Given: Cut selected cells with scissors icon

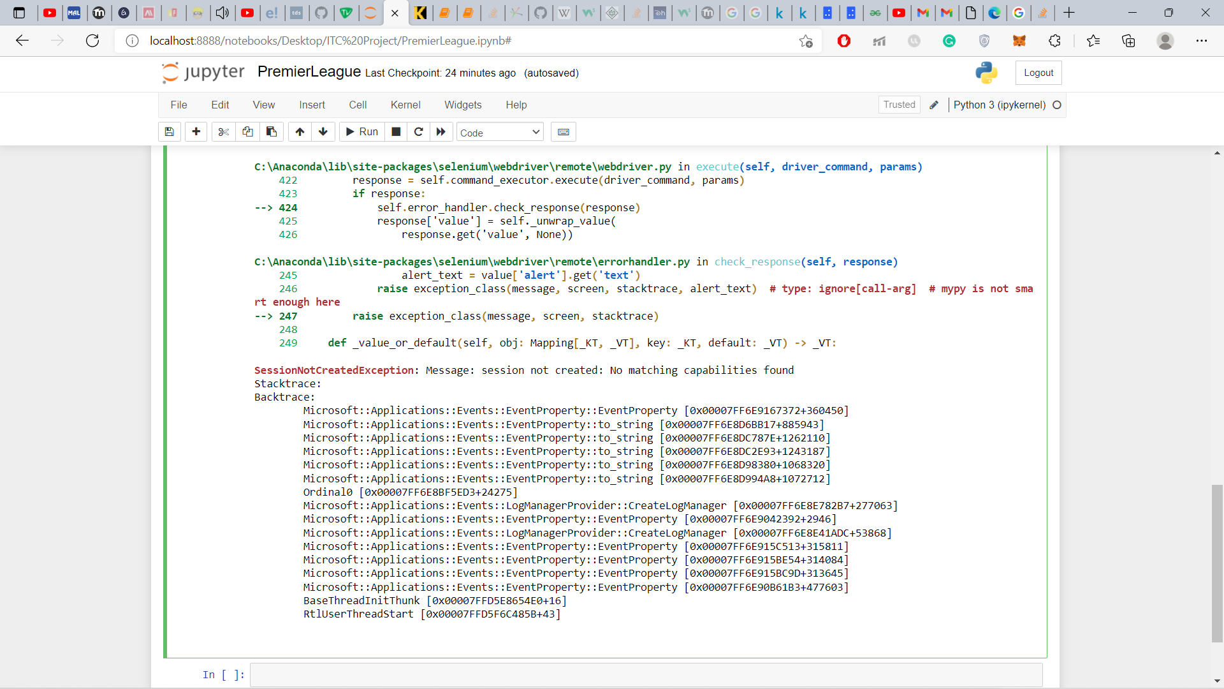Looking at the screenshot, I should (223, 132).
